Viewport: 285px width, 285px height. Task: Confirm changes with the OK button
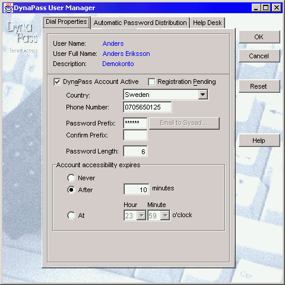point(259,37)
